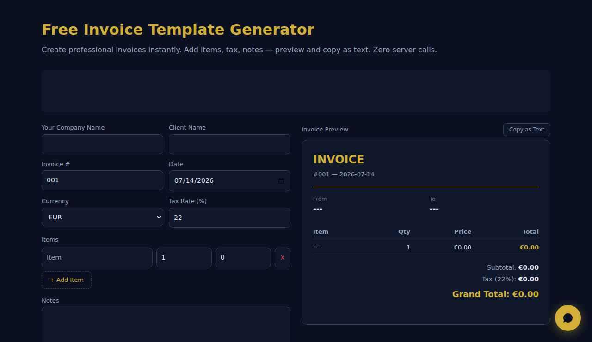Click the item price field showing 0
This screenshot has width=592, height=342.
click(x=243, y=257)
